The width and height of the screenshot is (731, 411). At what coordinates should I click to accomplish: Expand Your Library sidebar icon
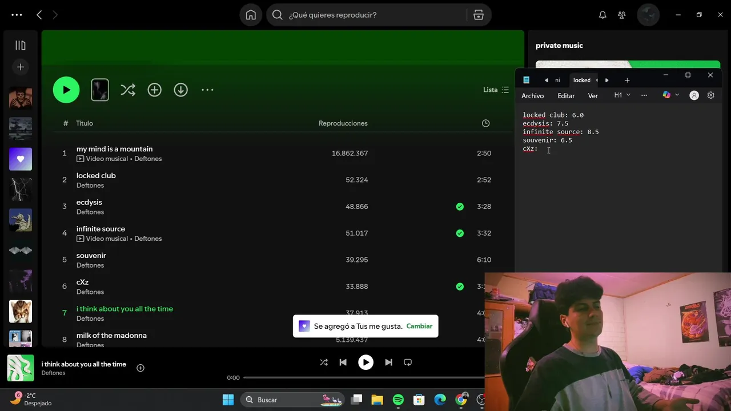(x=21, y=45)
